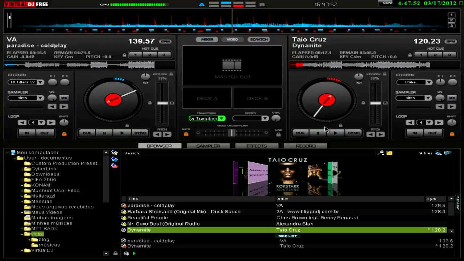Switch to the VIDEO panel
464x261 pixels.
pos(232,40)
